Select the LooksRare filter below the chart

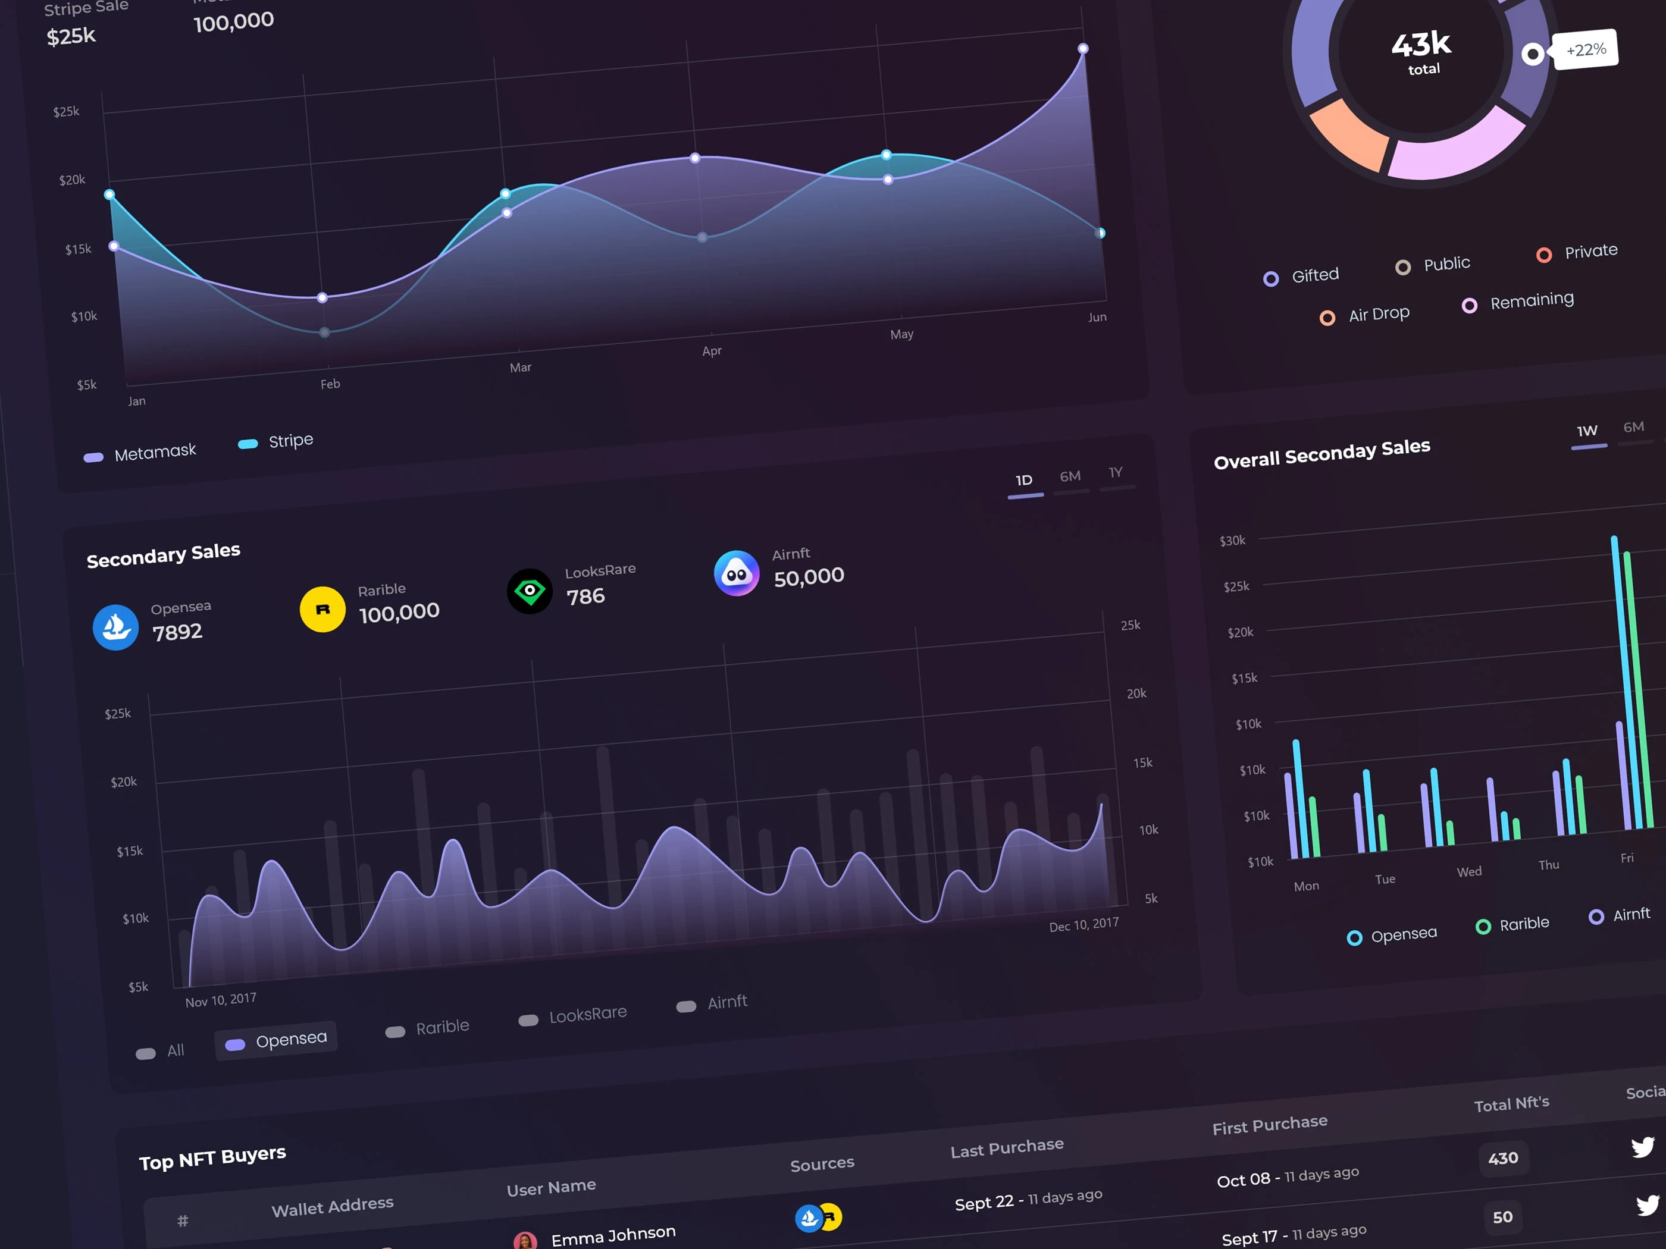click(x=572, y=1016)
